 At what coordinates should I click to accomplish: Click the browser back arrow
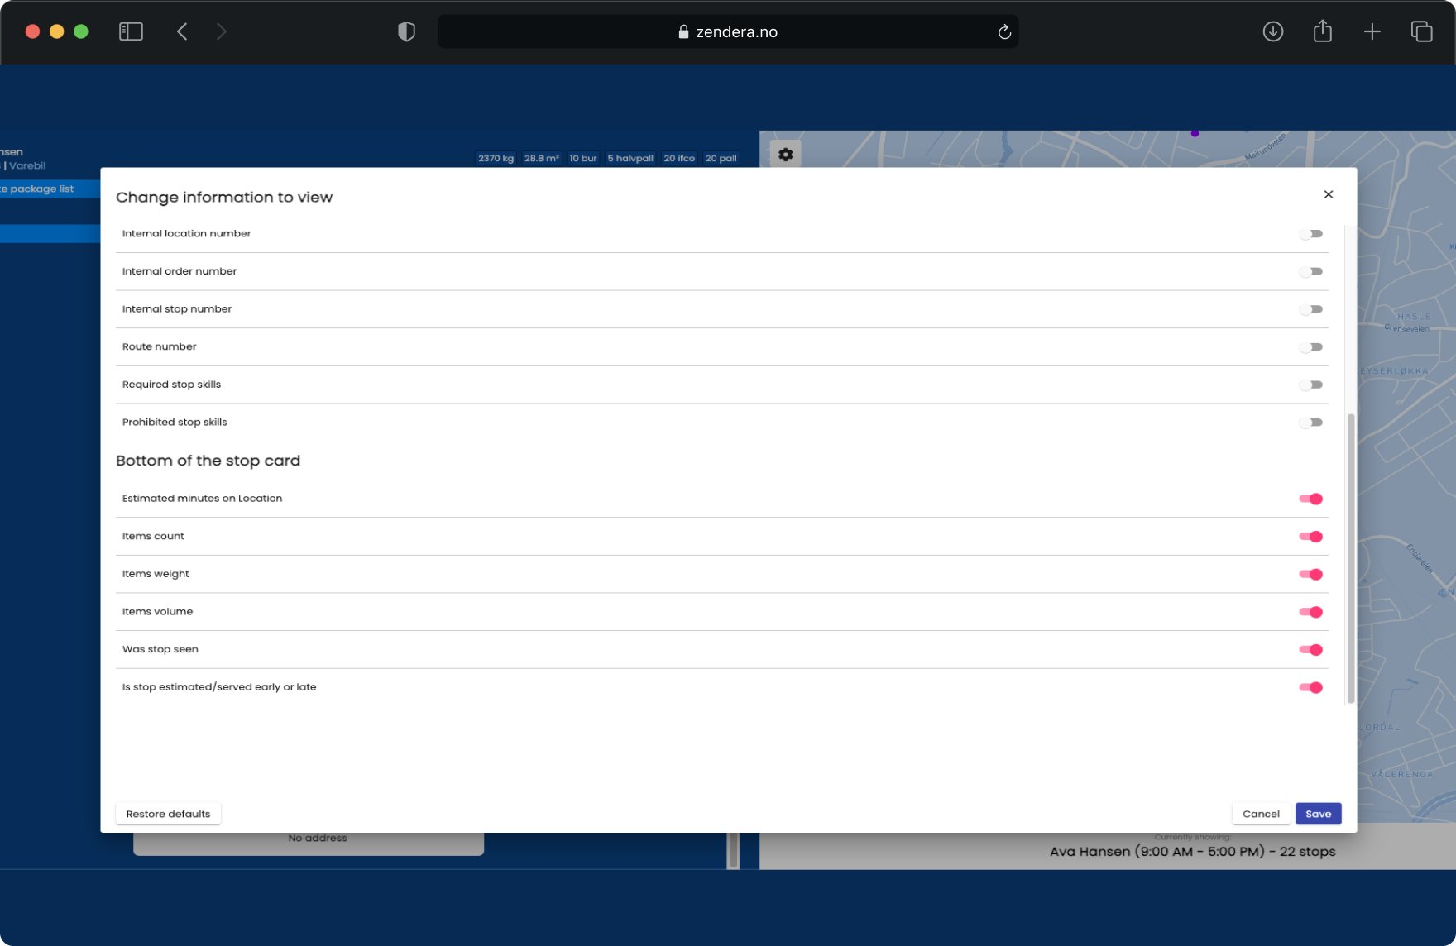(x=182, y=31)
